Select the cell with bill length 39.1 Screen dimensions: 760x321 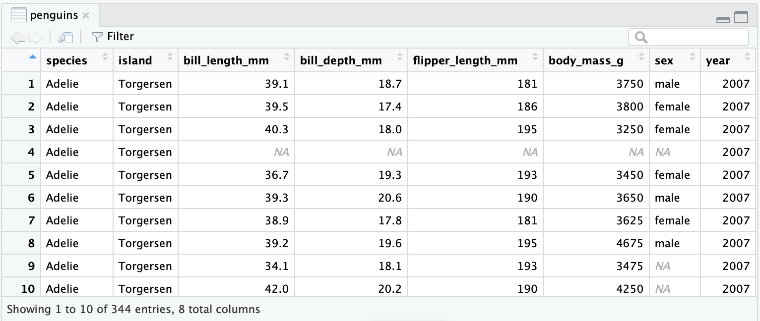click(236, 84)
